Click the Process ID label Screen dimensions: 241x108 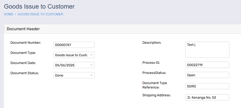click(151, 63)
